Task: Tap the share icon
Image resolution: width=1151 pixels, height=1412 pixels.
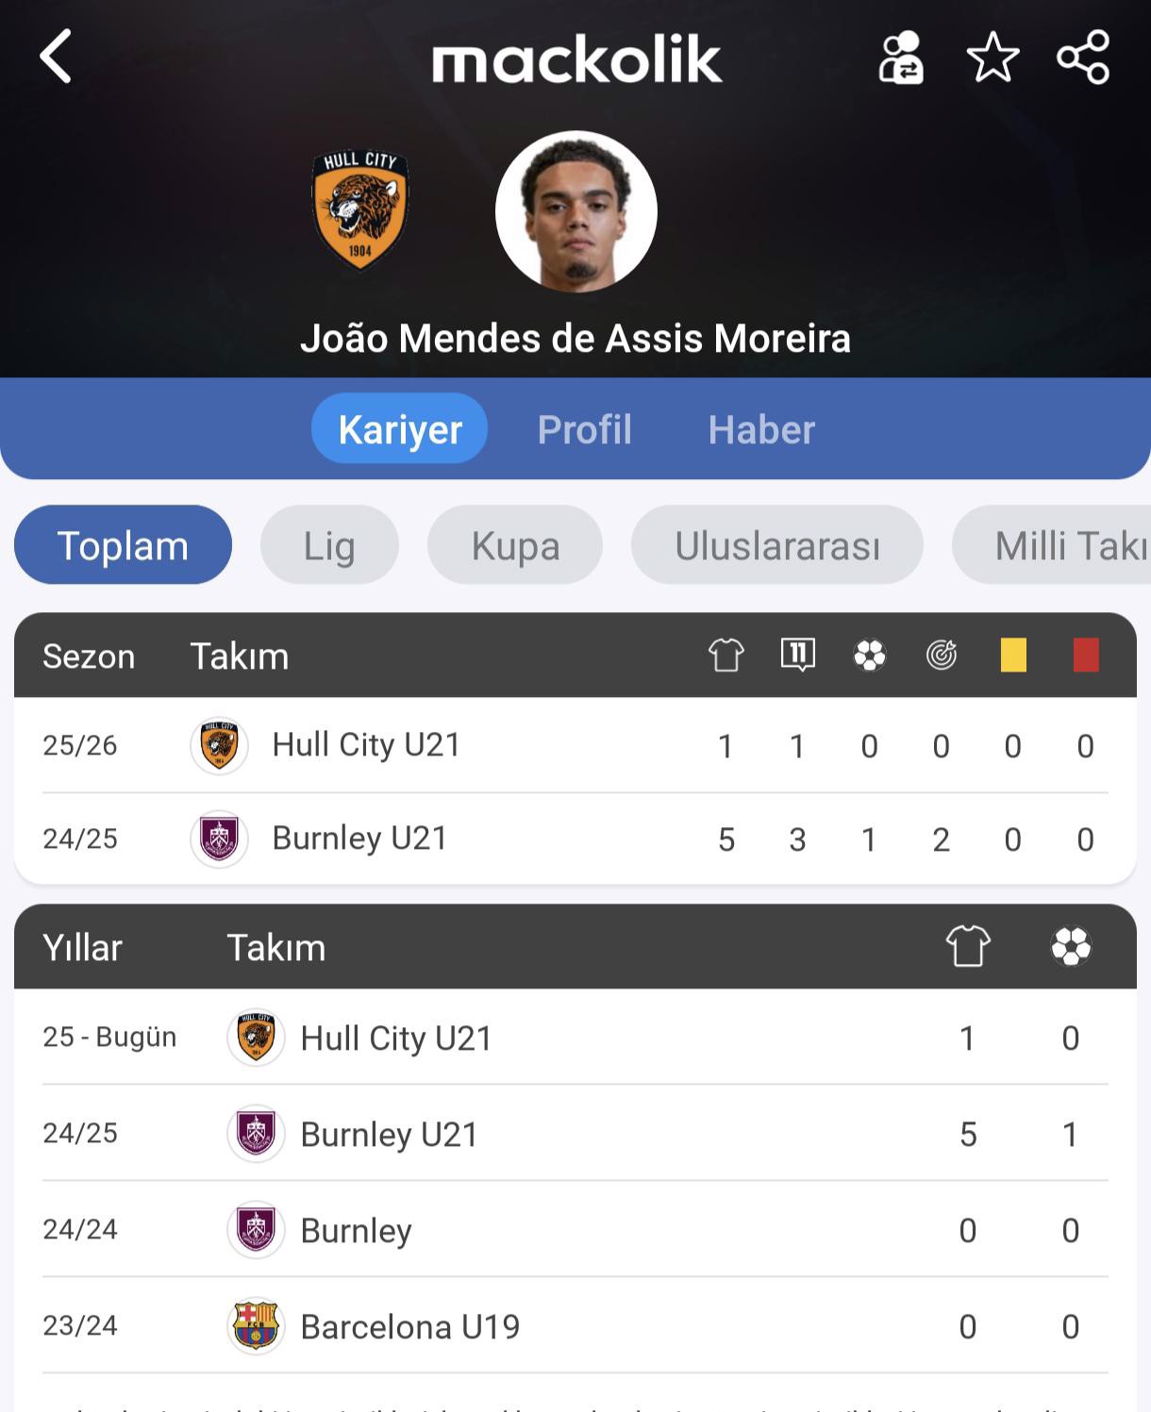Action: point(1083,58)
